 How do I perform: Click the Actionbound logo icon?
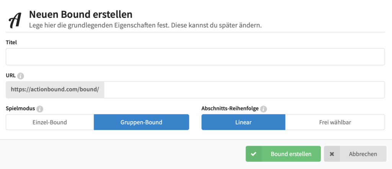15,19
